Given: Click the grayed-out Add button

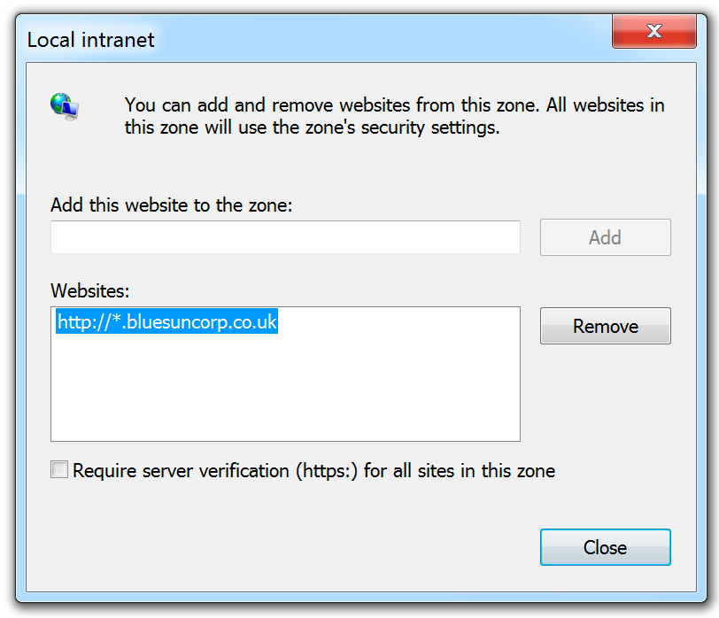Looking at the screenshot, I should click(606, 237).
